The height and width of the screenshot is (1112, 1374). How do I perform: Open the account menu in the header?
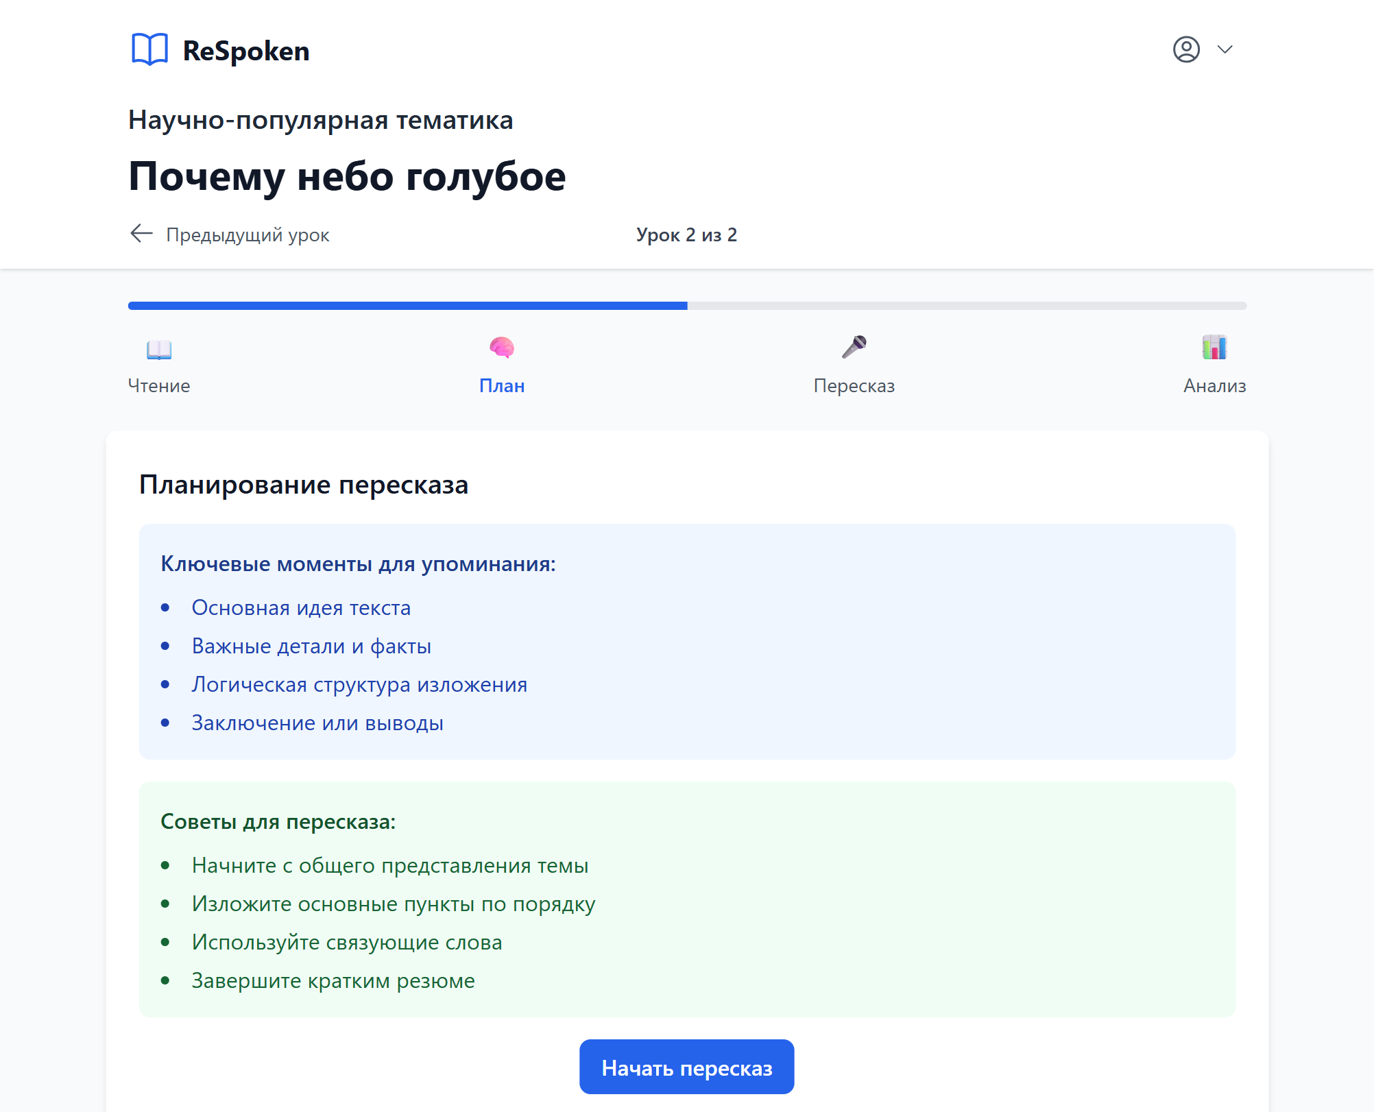(1187, 49)
